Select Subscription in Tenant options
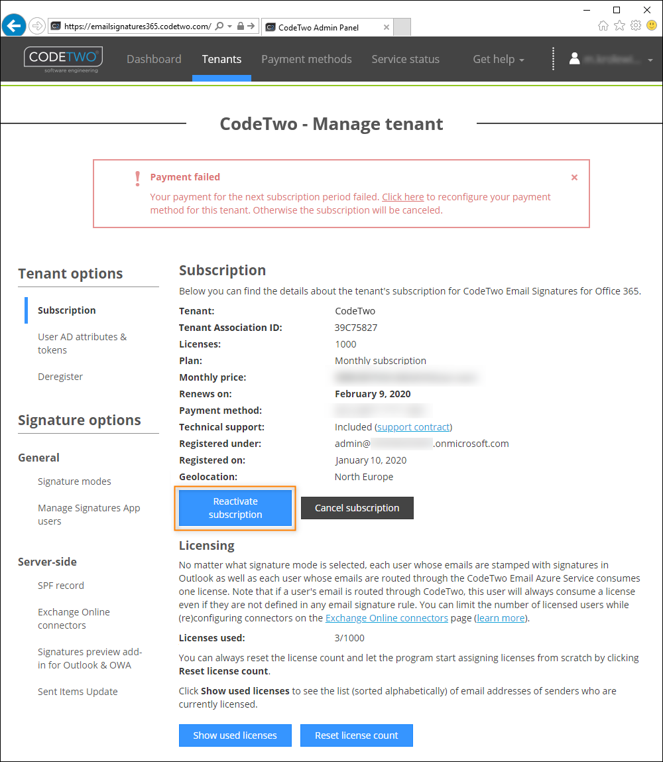 click(x=66, y=310)
